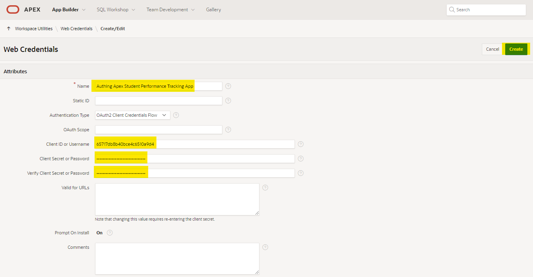This screenshot has width=533, height=277.
Task: Open Authentication Type dropdown list
Action: point(133,115)
